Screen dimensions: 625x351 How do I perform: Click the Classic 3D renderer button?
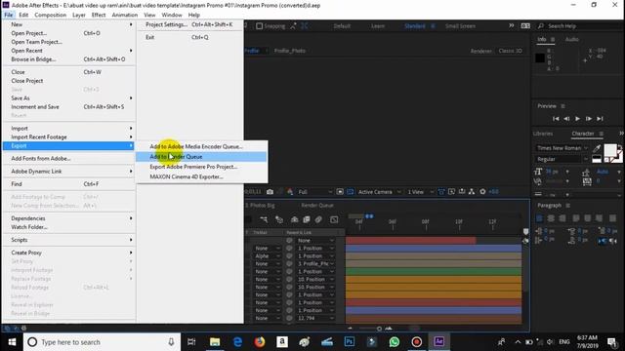510,51
